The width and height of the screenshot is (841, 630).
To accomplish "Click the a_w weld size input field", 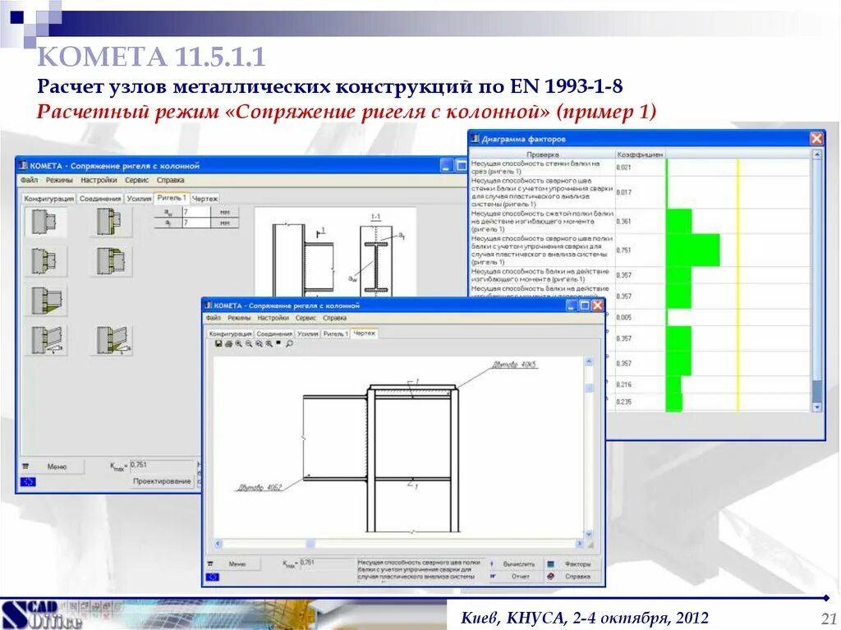I will [195, 213].
